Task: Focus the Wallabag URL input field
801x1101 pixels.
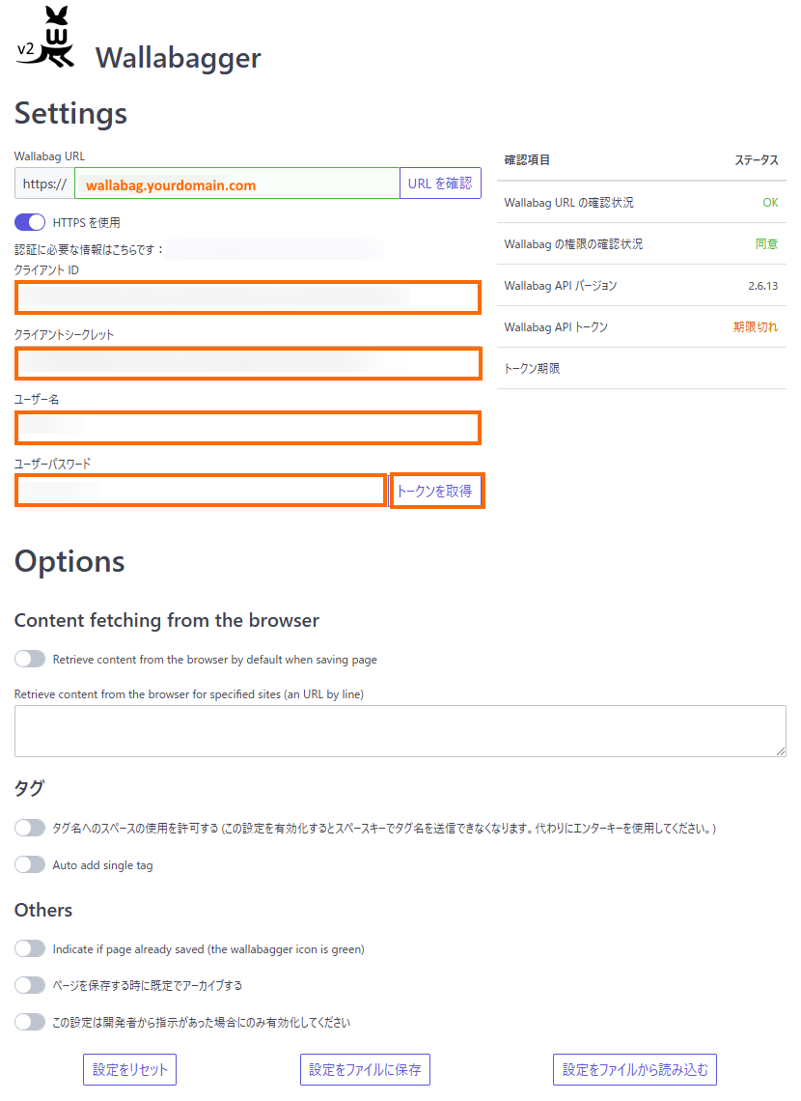Action: (x=237, y=183)
